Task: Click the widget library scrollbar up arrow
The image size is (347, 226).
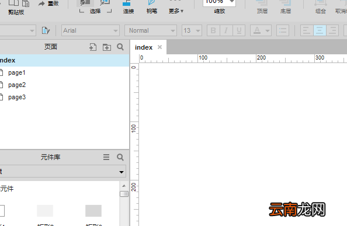Action: 124,186
